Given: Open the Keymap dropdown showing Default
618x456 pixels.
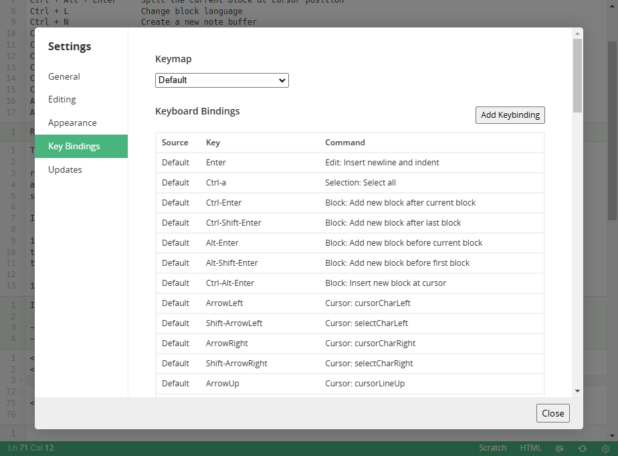Looking at the screenshot, I should (221, 80).
